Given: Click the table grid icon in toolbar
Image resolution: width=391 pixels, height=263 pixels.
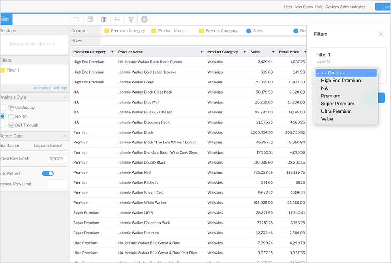Looking at the screenshot, I should click(90, 19).
